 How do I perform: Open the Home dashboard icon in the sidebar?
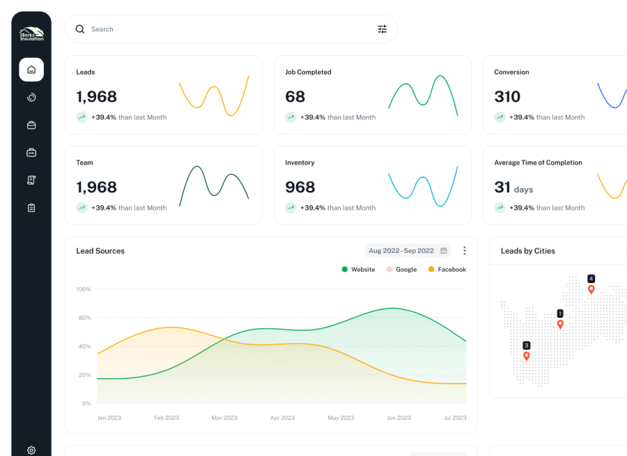point(31,70)
